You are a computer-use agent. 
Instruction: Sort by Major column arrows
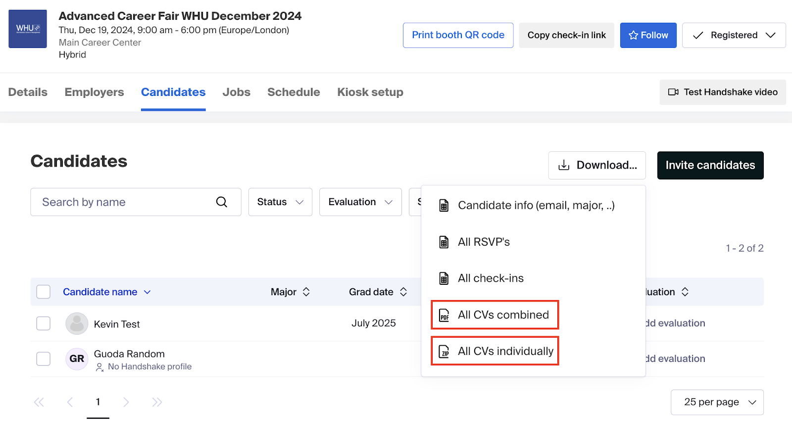coord(306,292)
